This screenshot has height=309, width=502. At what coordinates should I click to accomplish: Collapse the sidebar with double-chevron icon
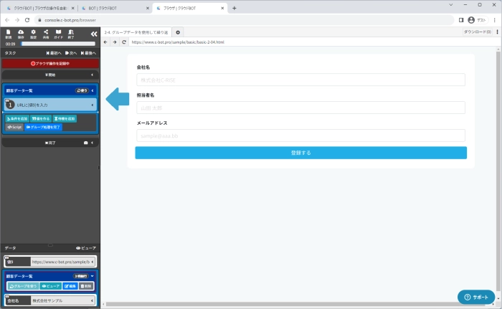tap(93, 34)
